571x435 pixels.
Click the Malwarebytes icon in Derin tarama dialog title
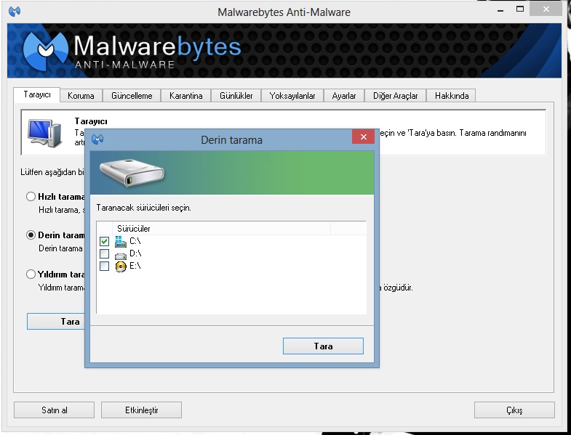coord(97,139)
